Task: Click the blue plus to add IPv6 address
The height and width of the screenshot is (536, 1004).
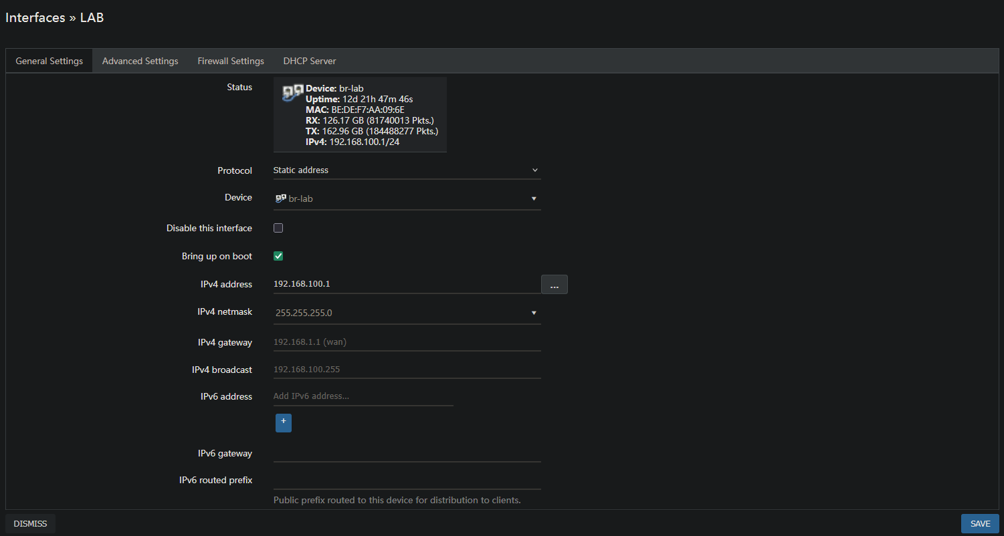Action: 283,422
